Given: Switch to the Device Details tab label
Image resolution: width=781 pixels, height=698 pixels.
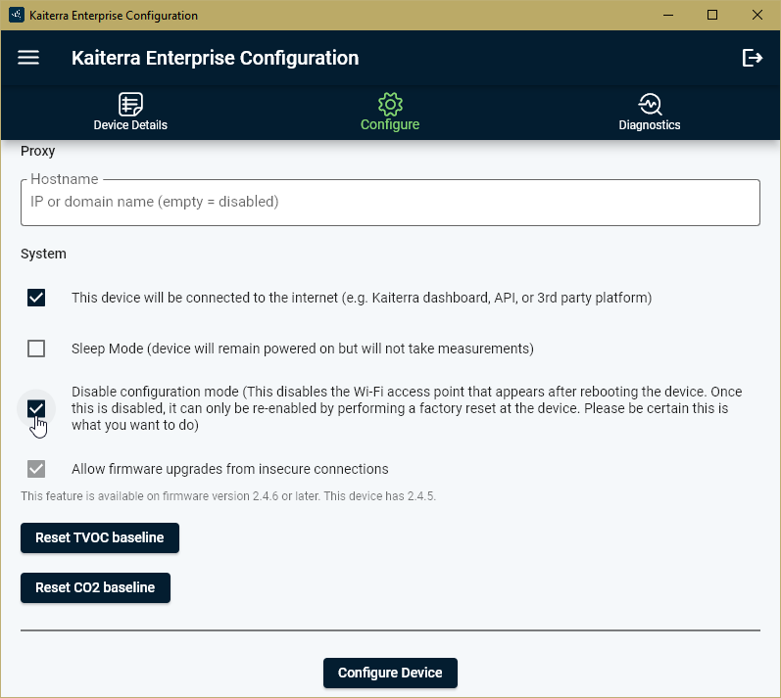Looking at the screenshot, I should (x=130, y=125).
